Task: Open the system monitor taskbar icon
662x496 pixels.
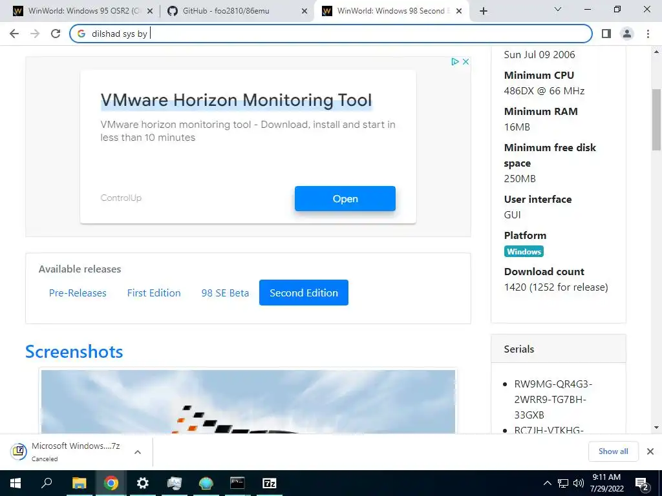Action: click(x=175, y=483)
